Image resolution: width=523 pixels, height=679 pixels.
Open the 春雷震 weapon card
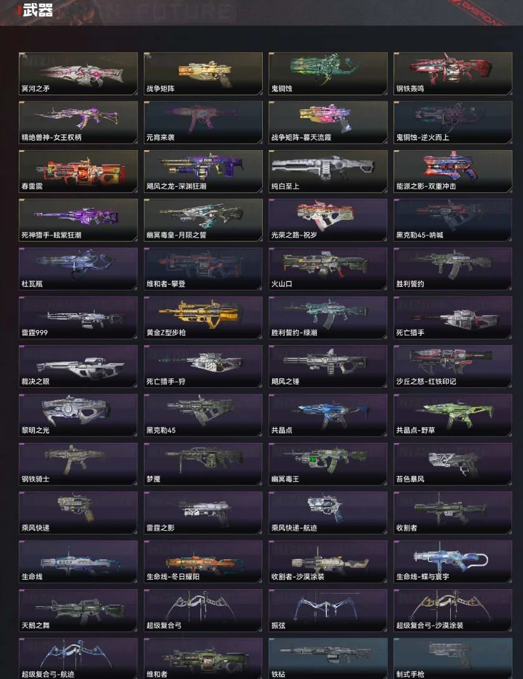[x=78, y=171]
